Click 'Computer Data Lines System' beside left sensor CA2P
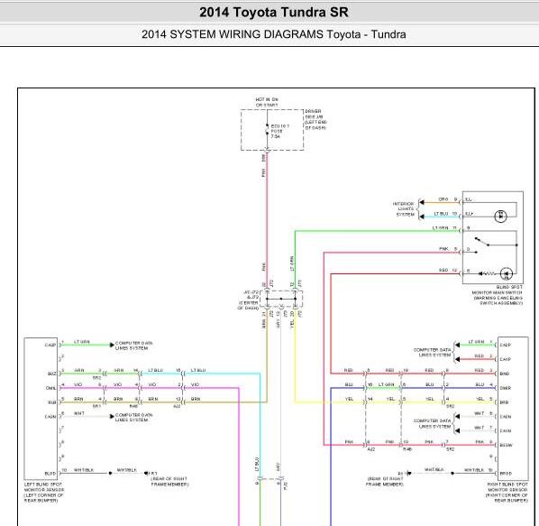 click(133, 346)
